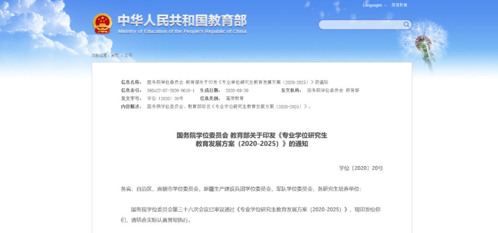Click the 信息名称 title value text
The image size is (498, 233).
(237, 82)
